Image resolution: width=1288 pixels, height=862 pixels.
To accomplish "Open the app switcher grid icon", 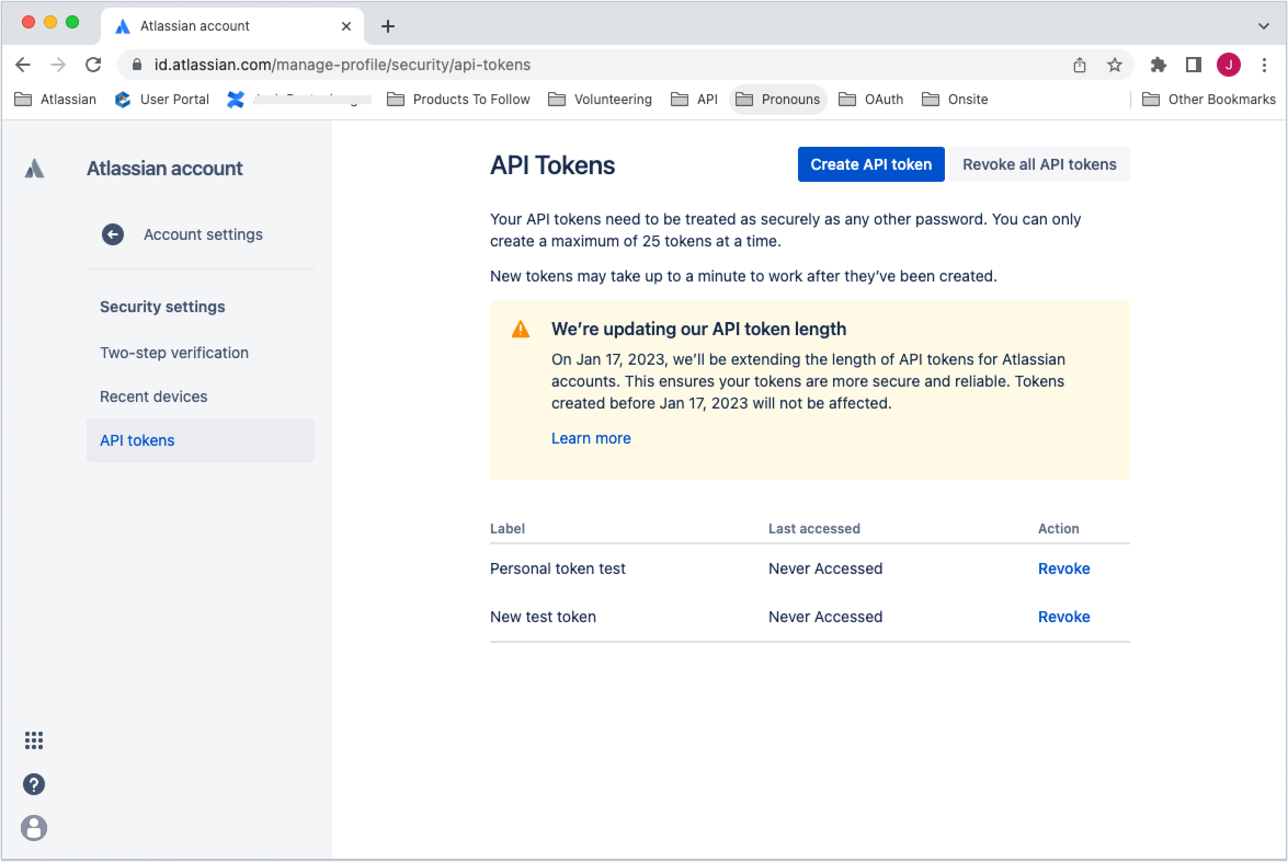I will [33, 740].
